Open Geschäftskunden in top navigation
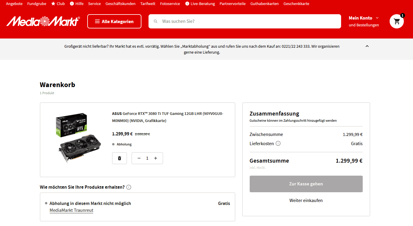The image size is (413, 226). [120, 4]
